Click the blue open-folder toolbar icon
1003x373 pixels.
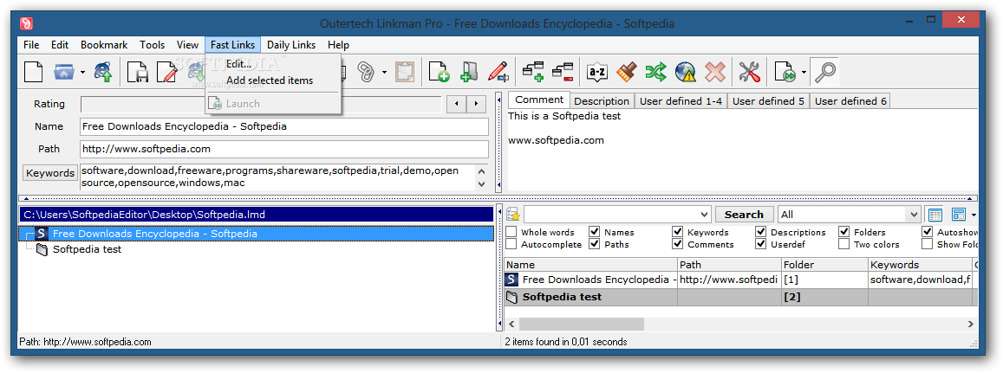63,72
